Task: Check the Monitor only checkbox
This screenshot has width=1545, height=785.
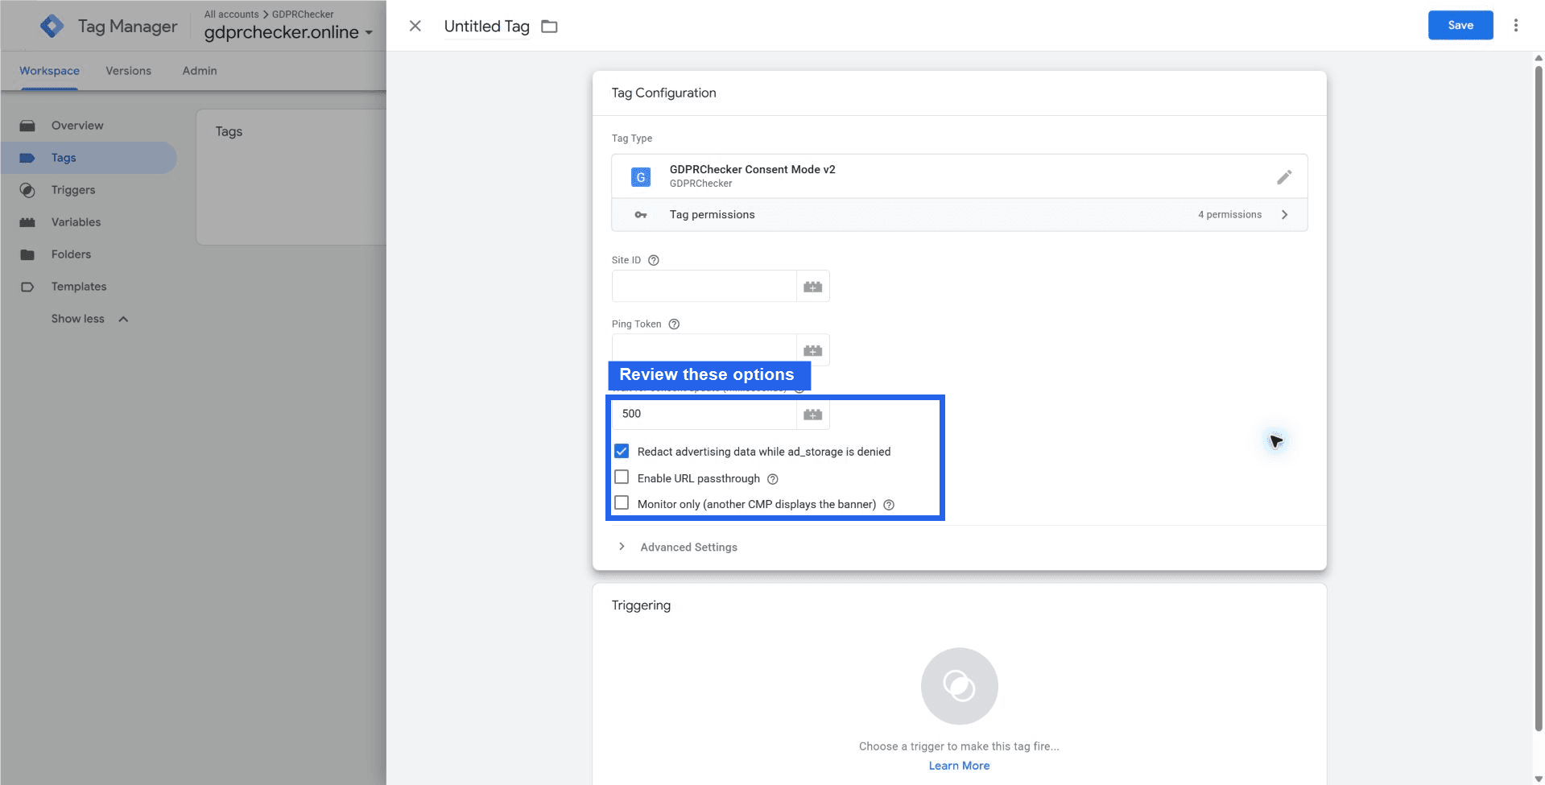Action: [622, 503]
